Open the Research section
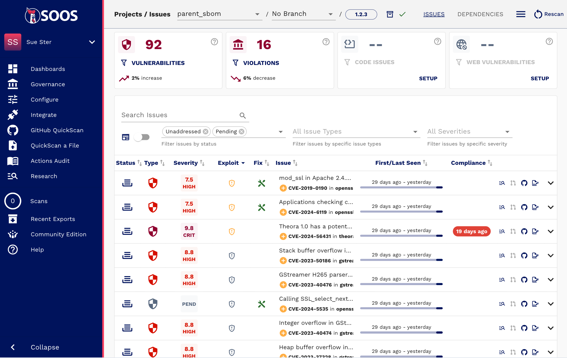 [x=44, y=176]
